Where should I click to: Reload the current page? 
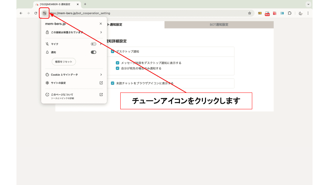(36, 13)
